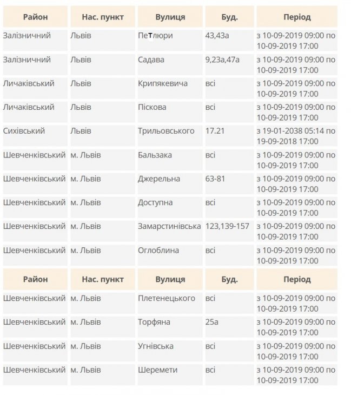Click building numbers '123,139-157'

pyautogui.click(x=227, y=226)
